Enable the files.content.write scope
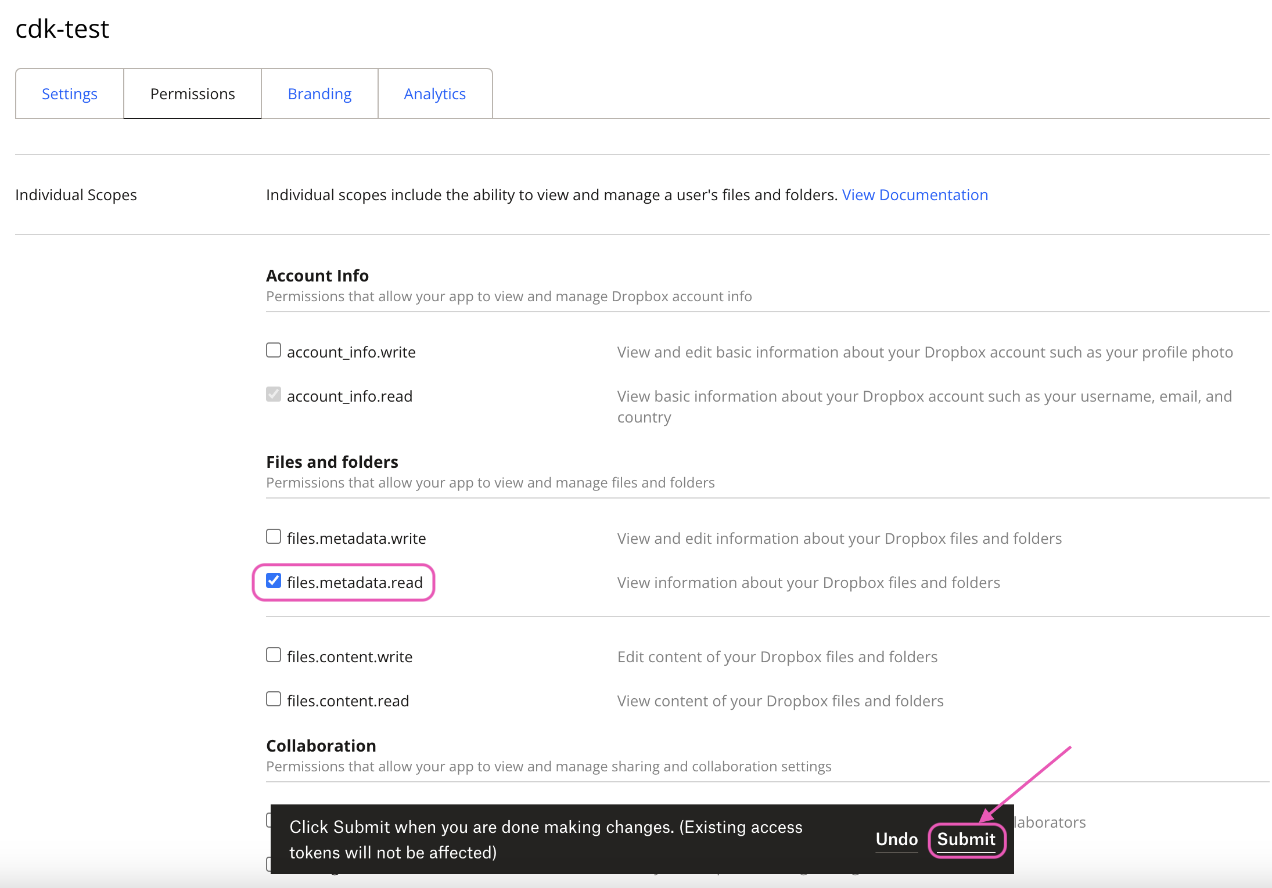The width and height of the screenshot is (1272, 888). click(x=273, y=654)
